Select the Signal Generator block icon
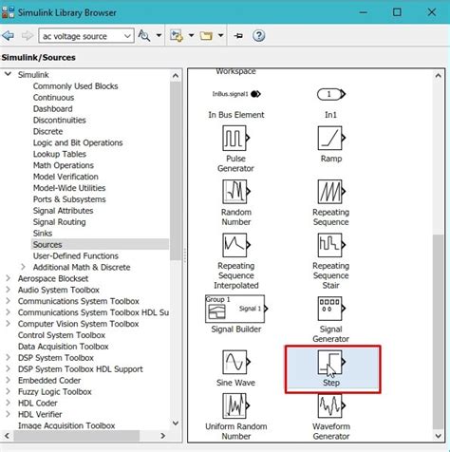This screenshot has width=450, height=452. coord(331,309)
